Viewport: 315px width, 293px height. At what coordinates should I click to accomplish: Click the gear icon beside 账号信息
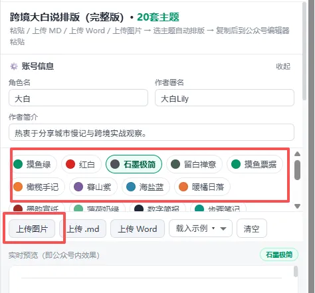(14, 66)
